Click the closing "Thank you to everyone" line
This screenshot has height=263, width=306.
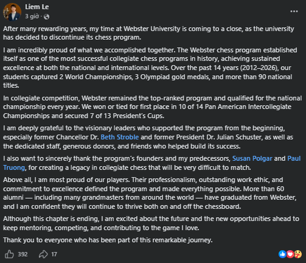108,240
